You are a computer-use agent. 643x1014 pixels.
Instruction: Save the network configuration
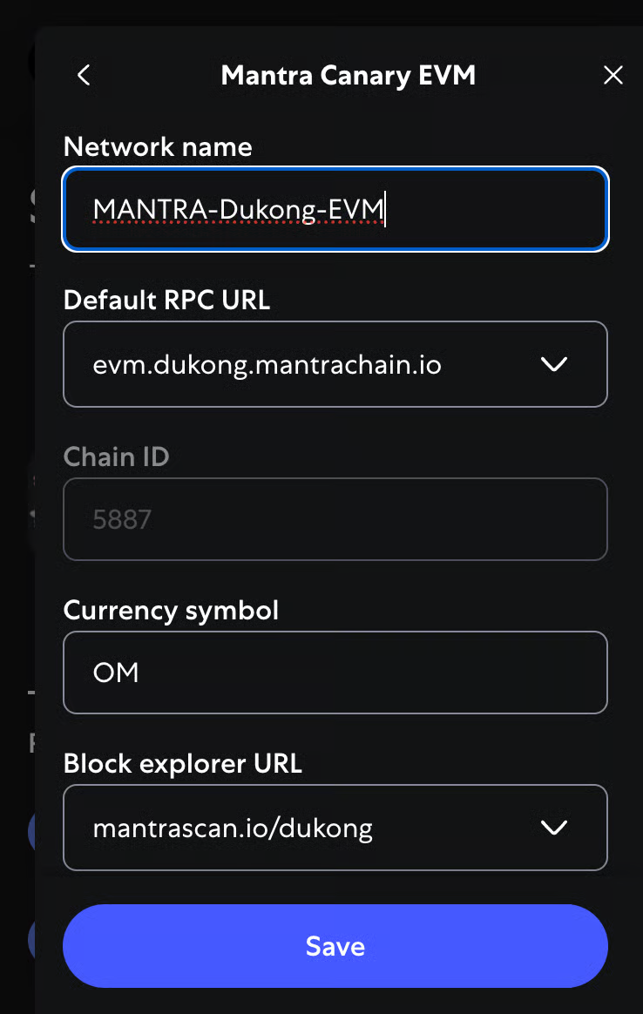point(335,946)
